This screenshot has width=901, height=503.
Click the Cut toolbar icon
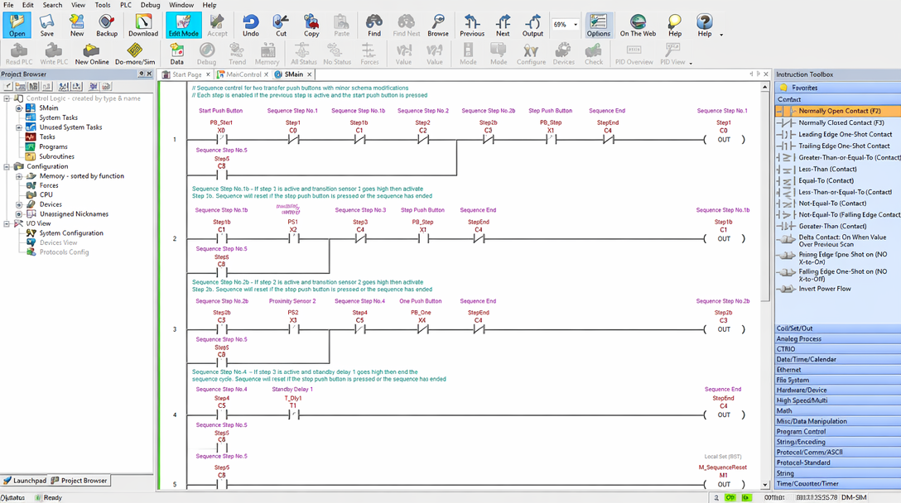[x=281, y=26]
